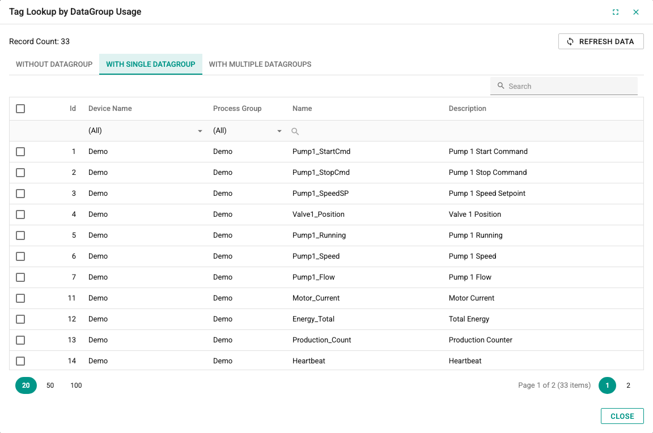Viewport: 653px width, 433px height.
Task: Close the Tag Lookup dialog with X icon
Action: 636,12
